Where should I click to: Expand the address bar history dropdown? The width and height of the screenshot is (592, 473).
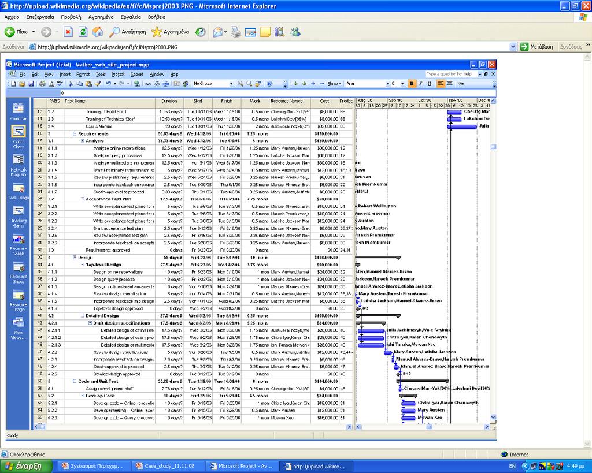point(513,47)
